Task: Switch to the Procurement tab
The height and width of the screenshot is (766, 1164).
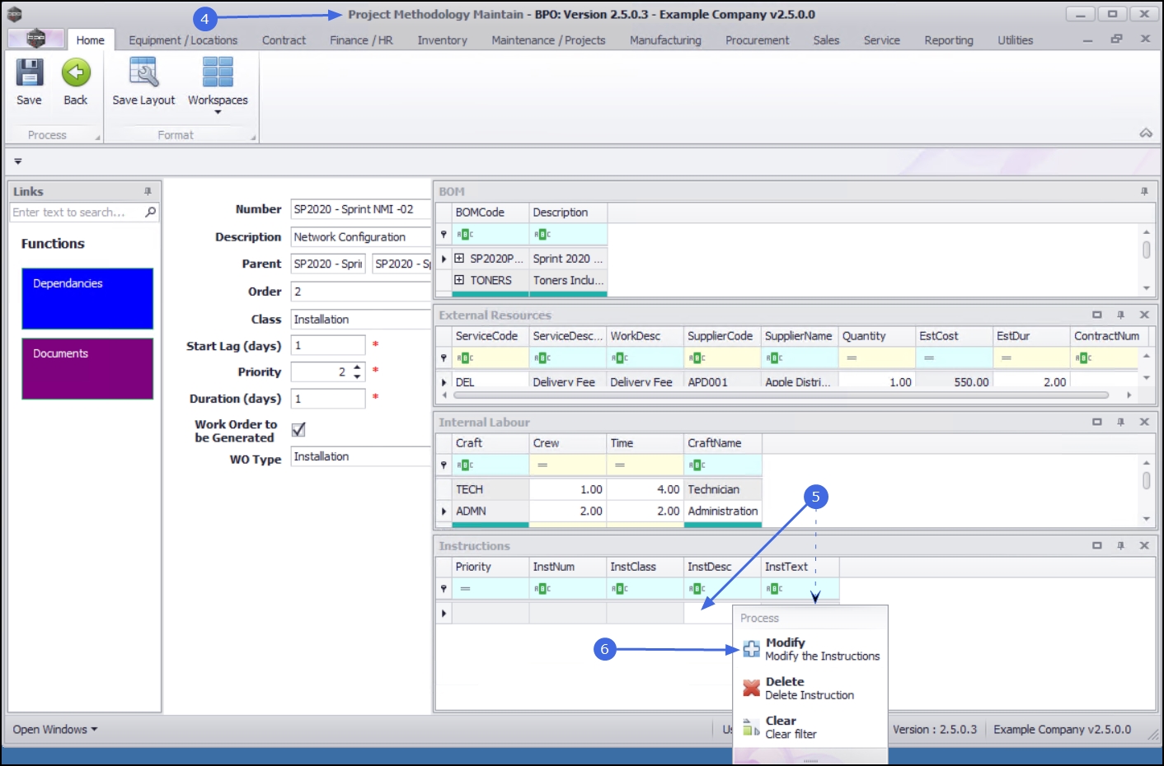Action: point(757,40)
